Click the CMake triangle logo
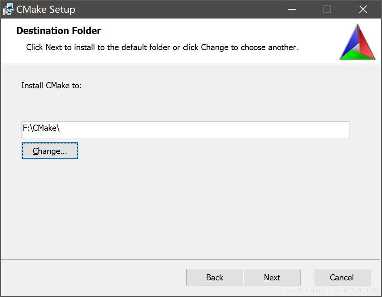The image size is (382, 297). point(357,42)
